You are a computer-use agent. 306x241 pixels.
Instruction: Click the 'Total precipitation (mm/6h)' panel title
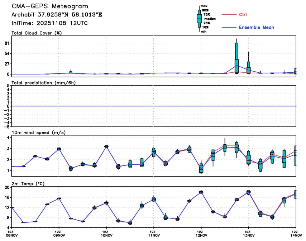coord(43,83)
